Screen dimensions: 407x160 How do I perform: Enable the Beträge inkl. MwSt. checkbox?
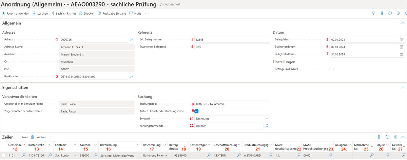[332, 69]
